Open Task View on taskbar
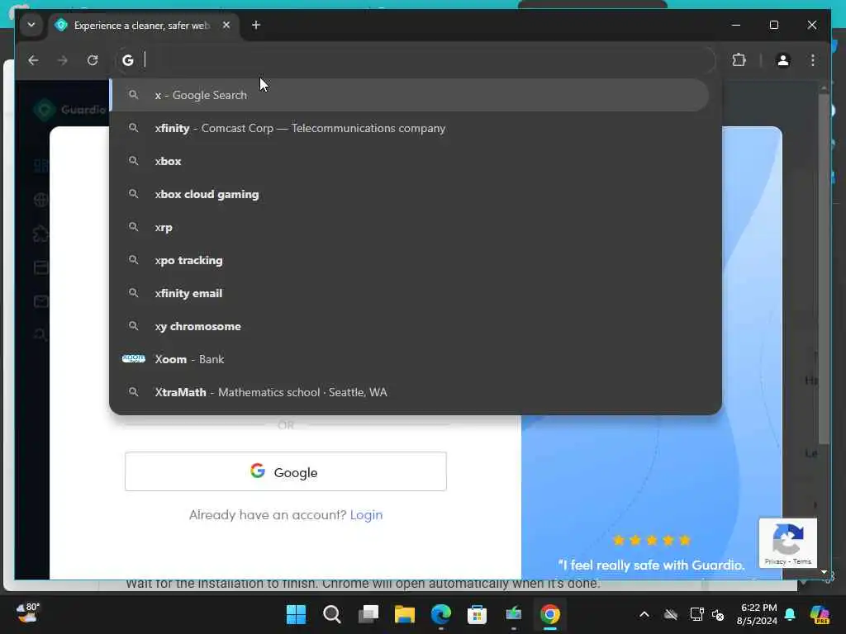This screenshot has width=846, height=634. [368, 614]
